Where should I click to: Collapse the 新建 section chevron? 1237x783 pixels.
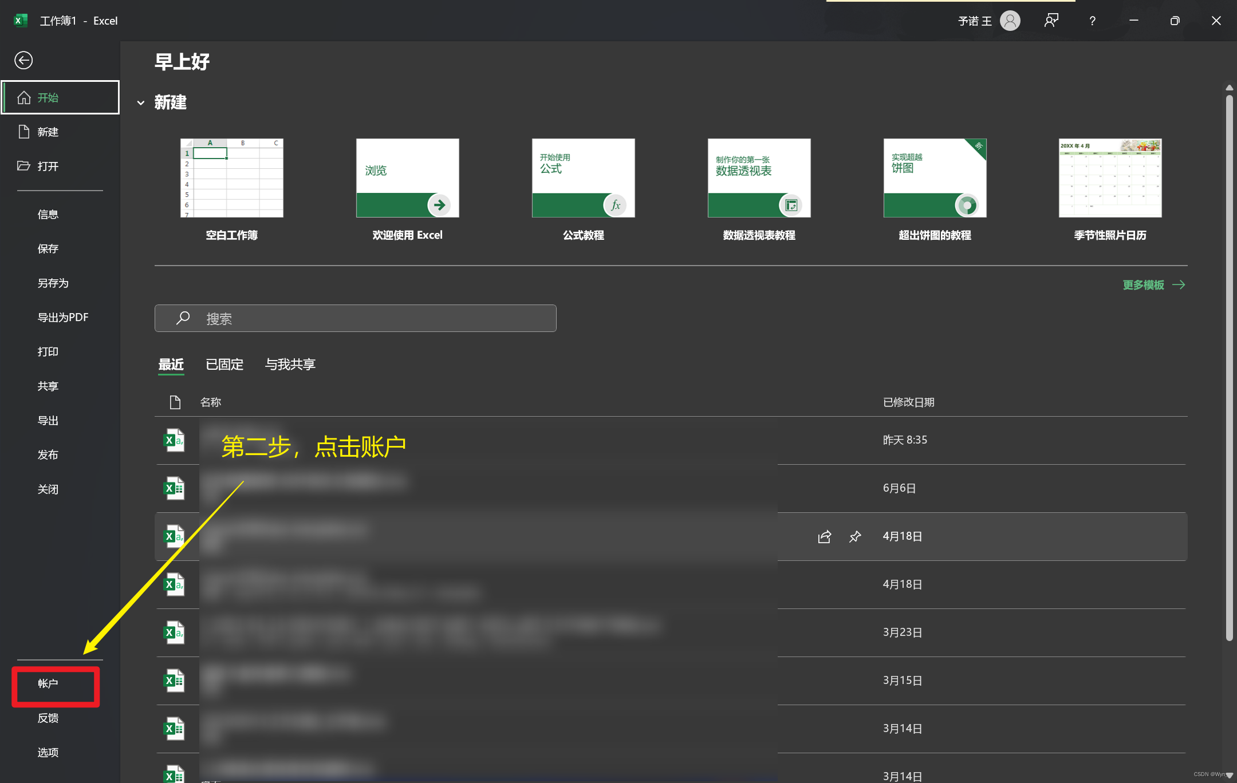141,103
